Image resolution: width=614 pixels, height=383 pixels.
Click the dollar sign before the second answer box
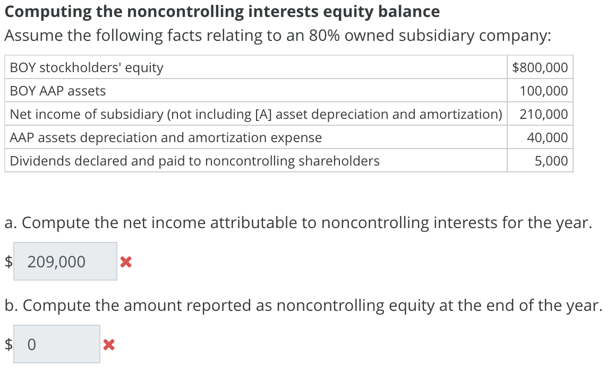coord(8,344)
